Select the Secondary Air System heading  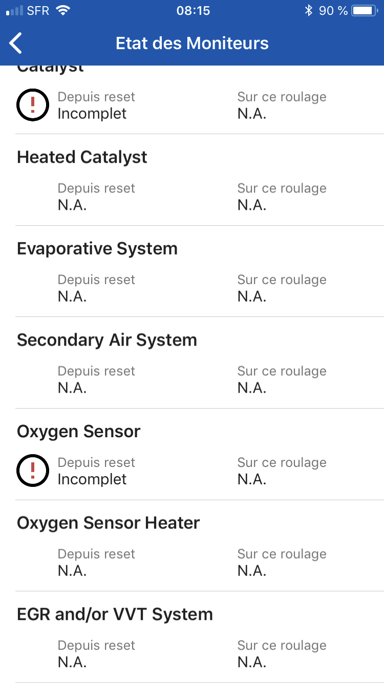(x=107, y=340)
